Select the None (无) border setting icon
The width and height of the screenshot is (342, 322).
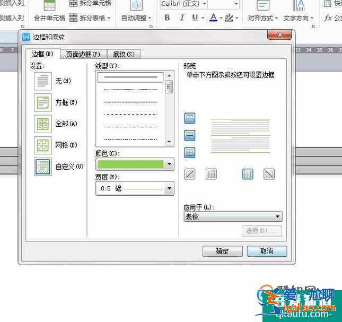click(43, 81)
